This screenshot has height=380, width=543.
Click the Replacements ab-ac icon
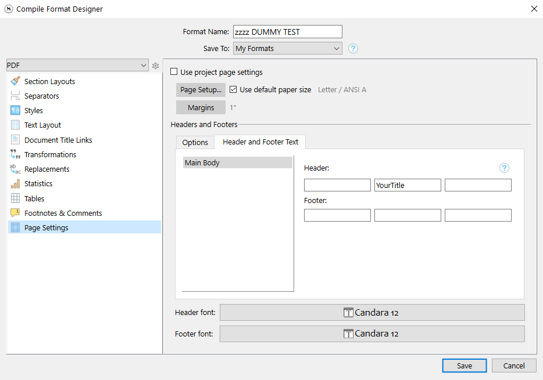click(15, 169)
